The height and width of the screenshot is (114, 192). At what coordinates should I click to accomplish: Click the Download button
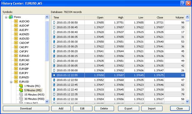pyautogui.click(x=26, y=109)
